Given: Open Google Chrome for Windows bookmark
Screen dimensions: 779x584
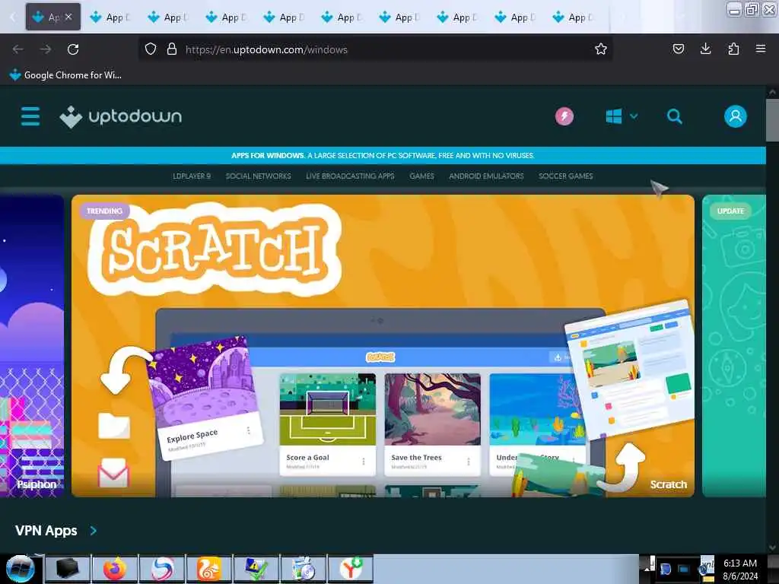Looking at the screenshot, I should tap(65, 75).
